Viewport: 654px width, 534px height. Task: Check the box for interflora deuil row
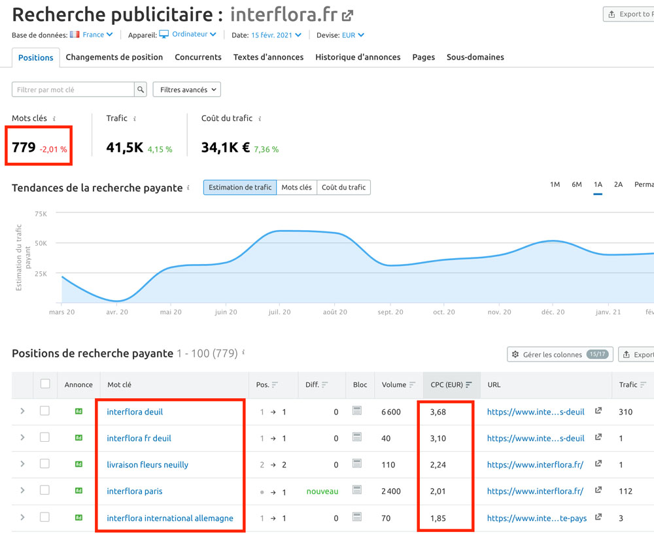coord(44,410)
